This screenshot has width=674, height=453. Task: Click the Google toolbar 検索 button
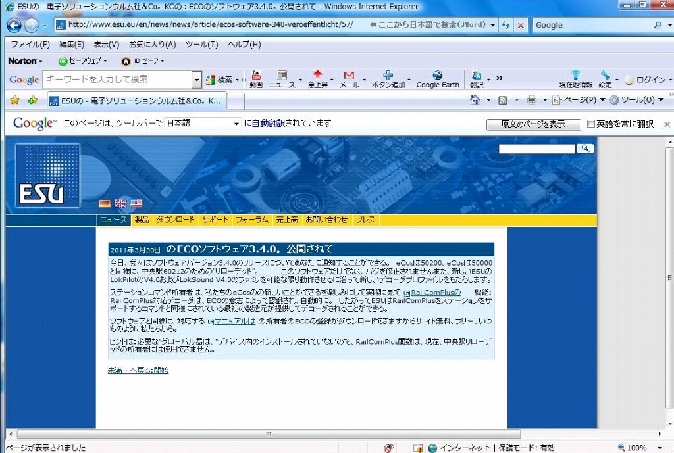point(220,80)
